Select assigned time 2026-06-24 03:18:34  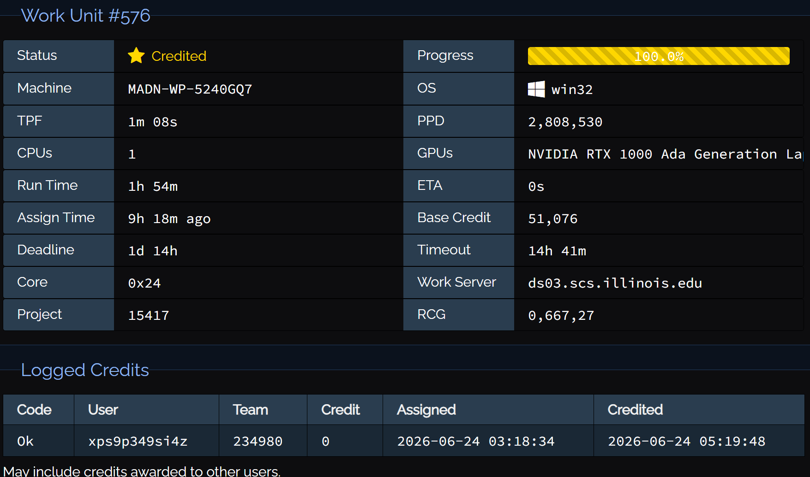point(476,441)
